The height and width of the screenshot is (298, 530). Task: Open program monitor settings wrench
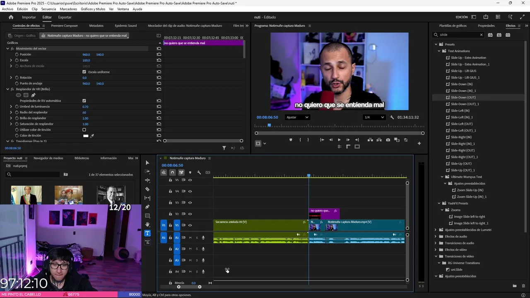392,118
